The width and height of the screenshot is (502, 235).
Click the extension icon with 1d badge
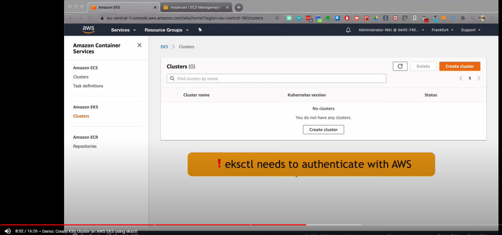(x=318, y=18)
